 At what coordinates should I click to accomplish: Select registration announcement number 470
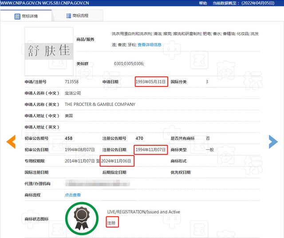[139, 138]
